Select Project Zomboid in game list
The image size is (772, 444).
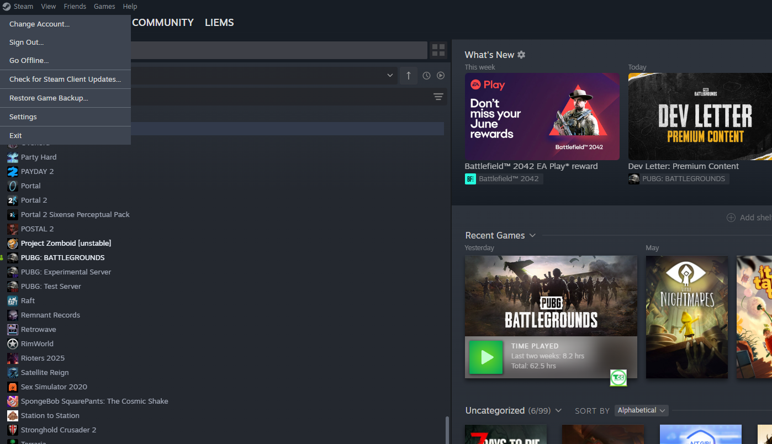coord(66,244)
